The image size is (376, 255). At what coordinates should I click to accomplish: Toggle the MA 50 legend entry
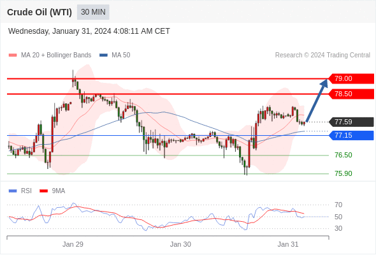click(x=115, y=55)
